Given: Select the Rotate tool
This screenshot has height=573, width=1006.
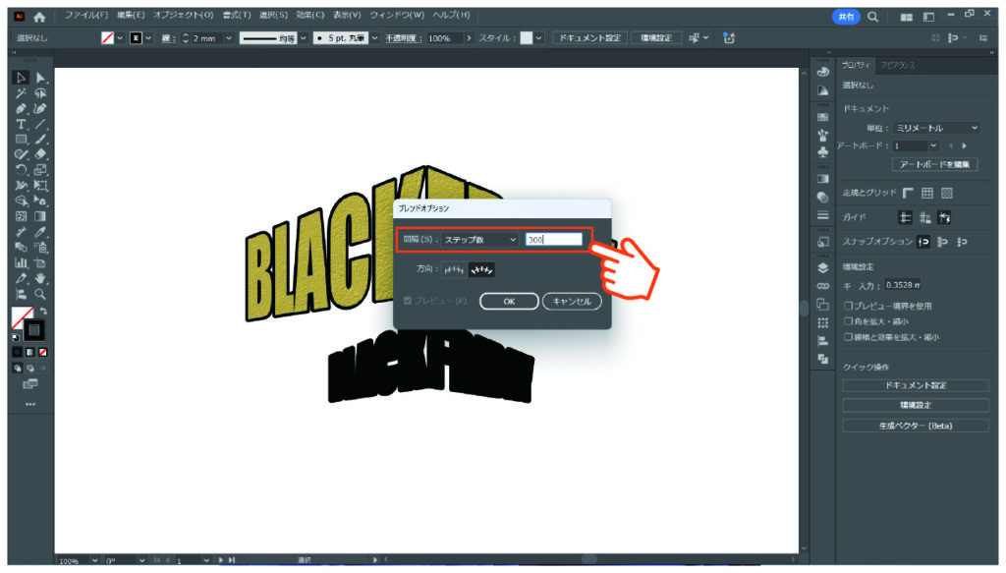Looking at the screenshot, I should (x=21, y=170).
